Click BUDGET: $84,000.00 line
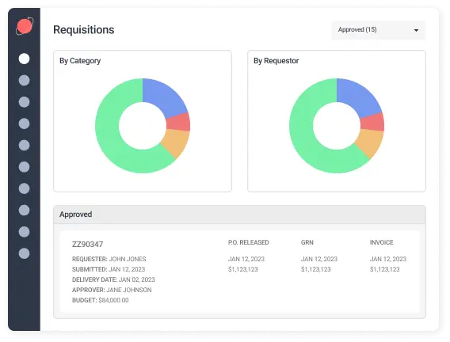The height and width of the screenshot is (342, 450). click(x=100, y=300)
